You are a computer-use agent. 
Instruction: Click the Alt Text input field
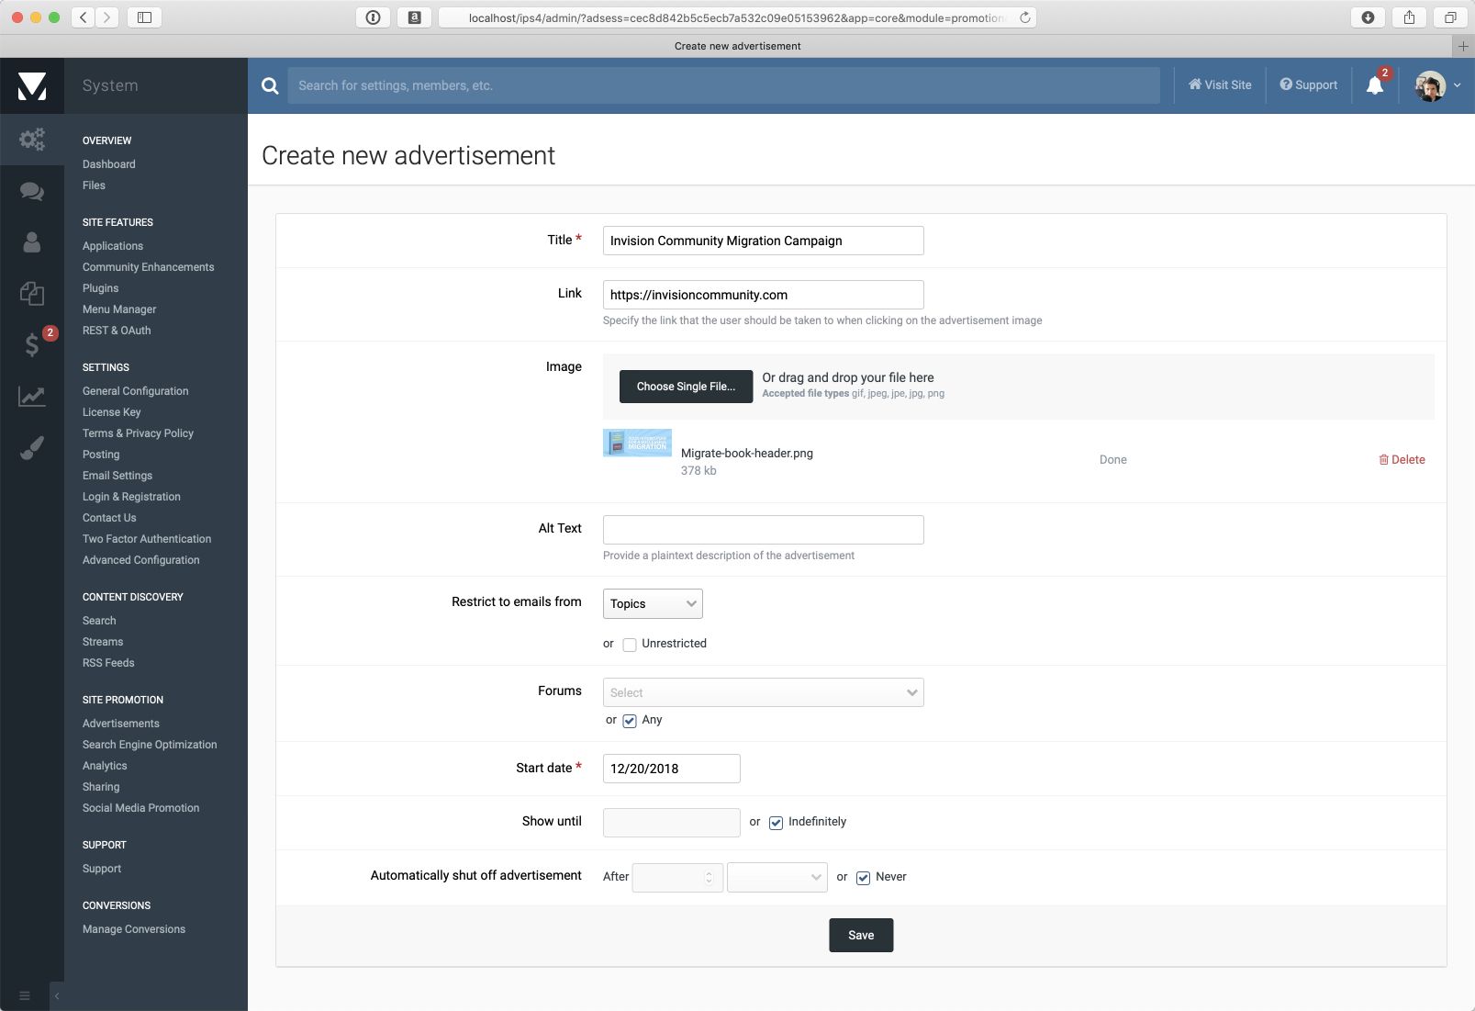click(763, 530)
